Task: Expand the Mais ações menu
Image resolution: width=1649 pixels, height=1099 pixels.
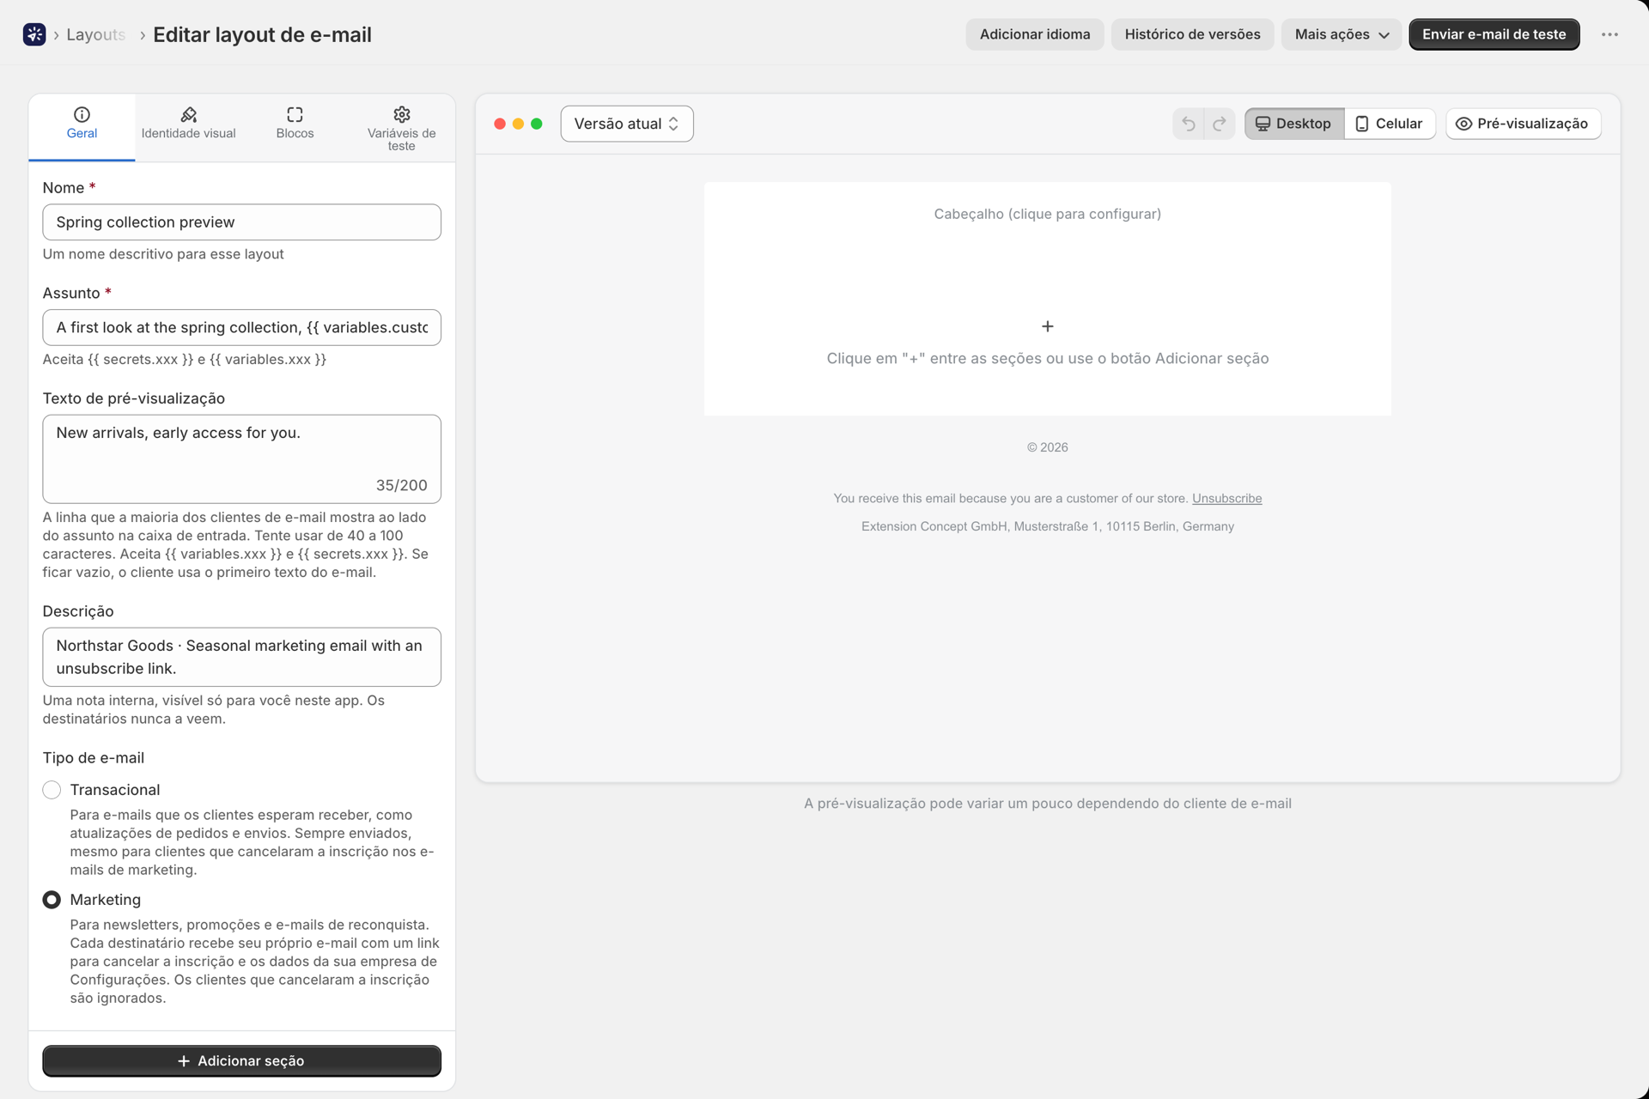Action: [1341, 34]
